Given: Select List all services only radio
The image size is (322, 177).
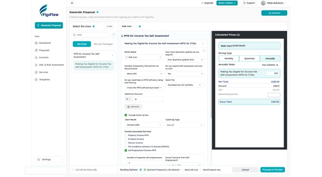Looking at the screenshot, I should tap(73, 170).
